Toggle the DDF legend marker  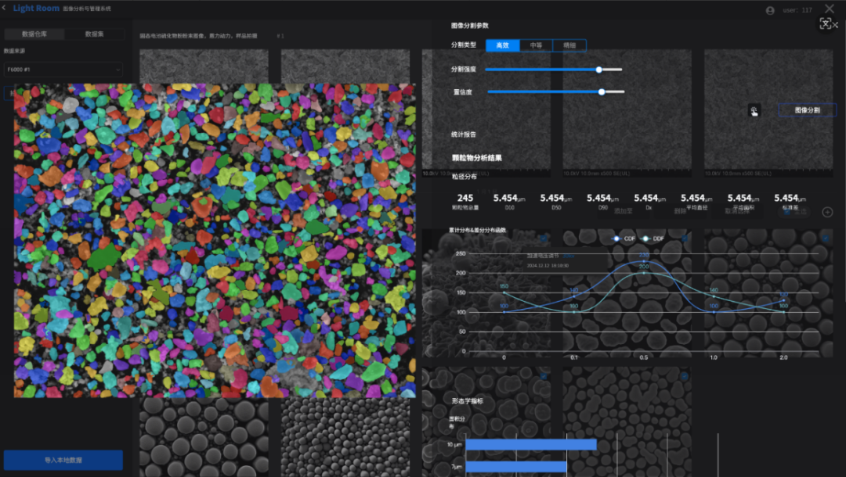point(645,238)
